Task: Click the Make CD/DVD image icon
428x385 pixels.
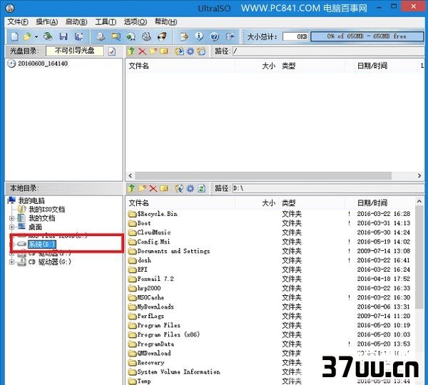Action: (x=101, y=36)
